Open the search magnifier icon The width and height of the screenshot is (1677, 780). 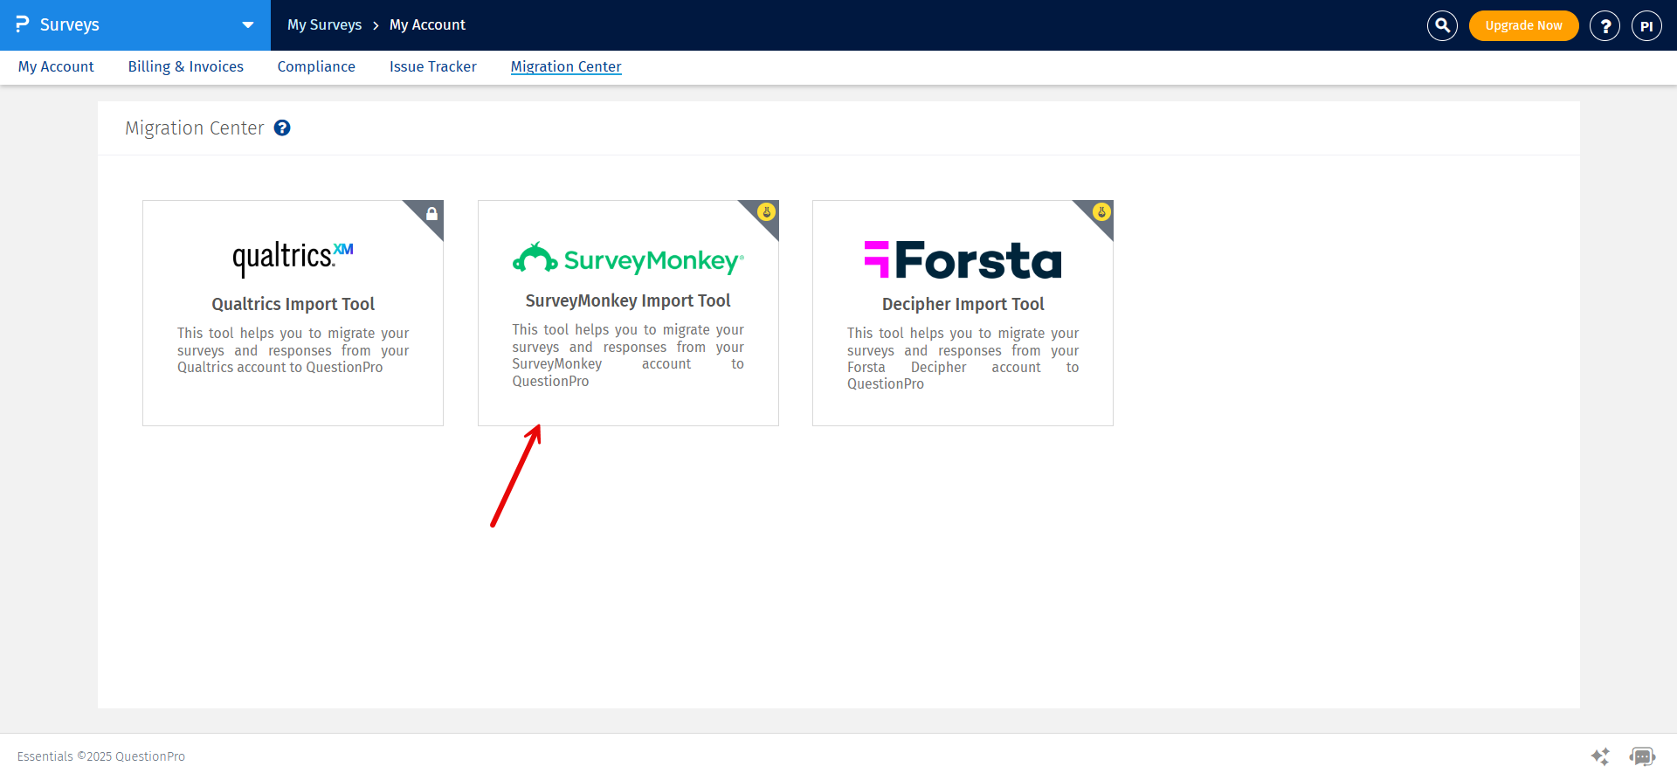click(1442, 25)
